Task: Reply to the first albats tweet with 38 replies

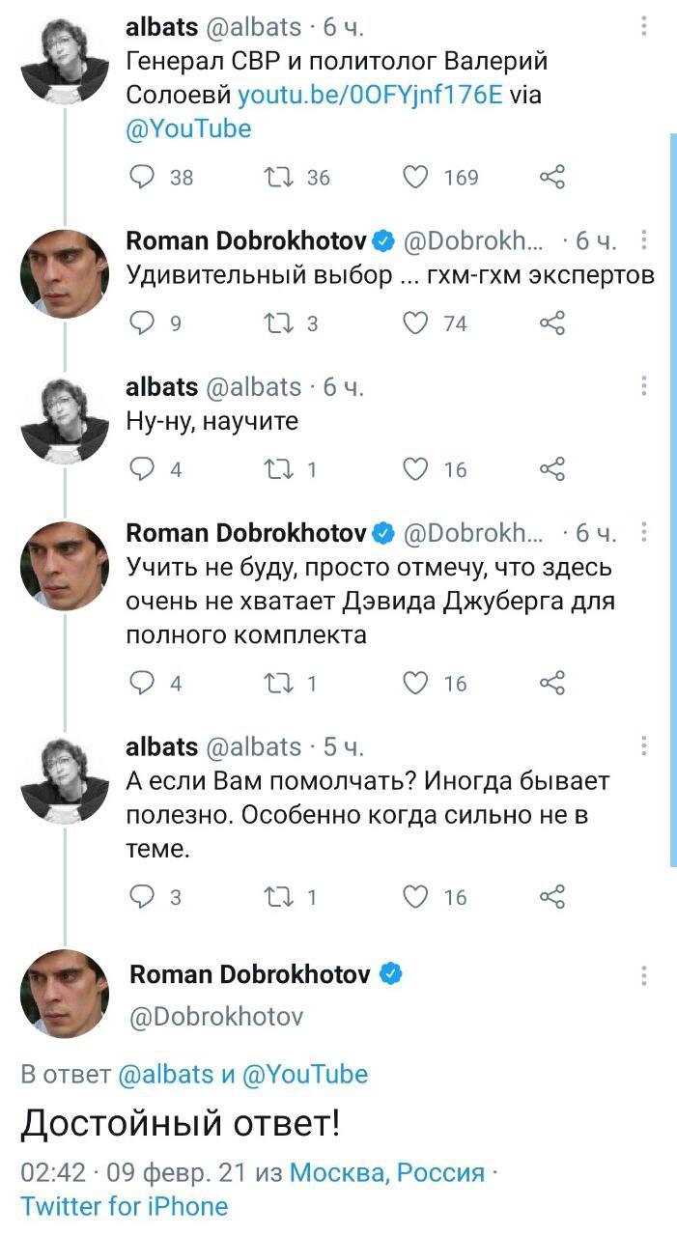Action: pos(143,177)
